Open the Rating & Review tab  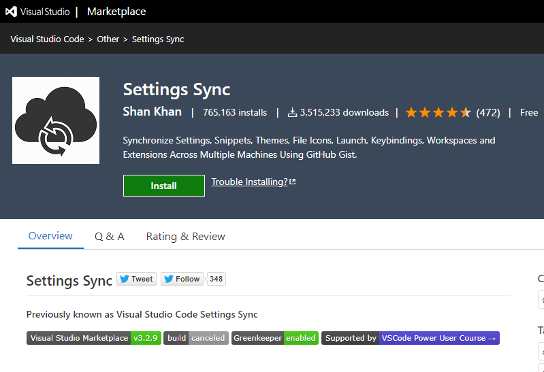click(186, 237)
